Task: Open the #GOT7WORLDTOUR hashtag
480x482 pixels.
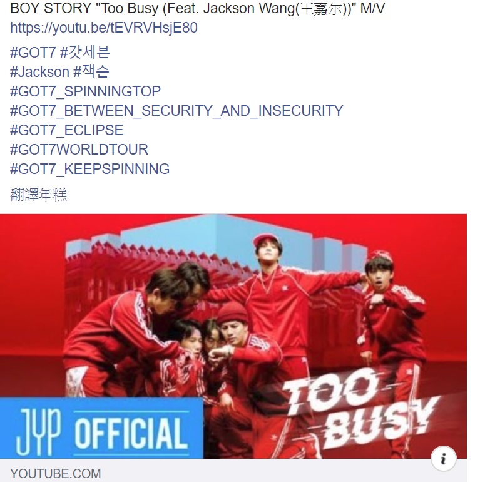Action: 79,150
